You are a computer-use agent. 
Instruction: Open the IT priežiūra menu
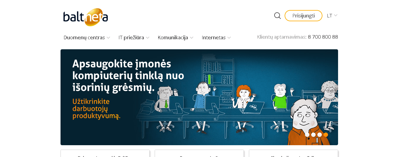point(131,37)
